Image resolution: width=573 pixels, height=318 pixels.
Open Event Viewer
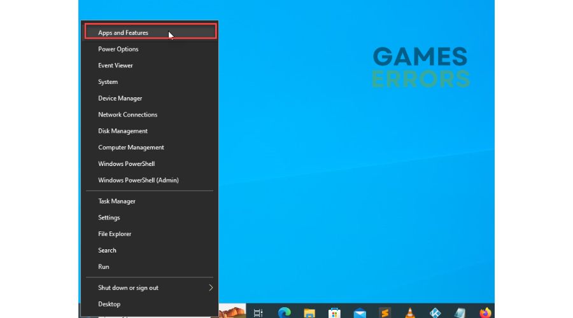(x=150, y=66)
